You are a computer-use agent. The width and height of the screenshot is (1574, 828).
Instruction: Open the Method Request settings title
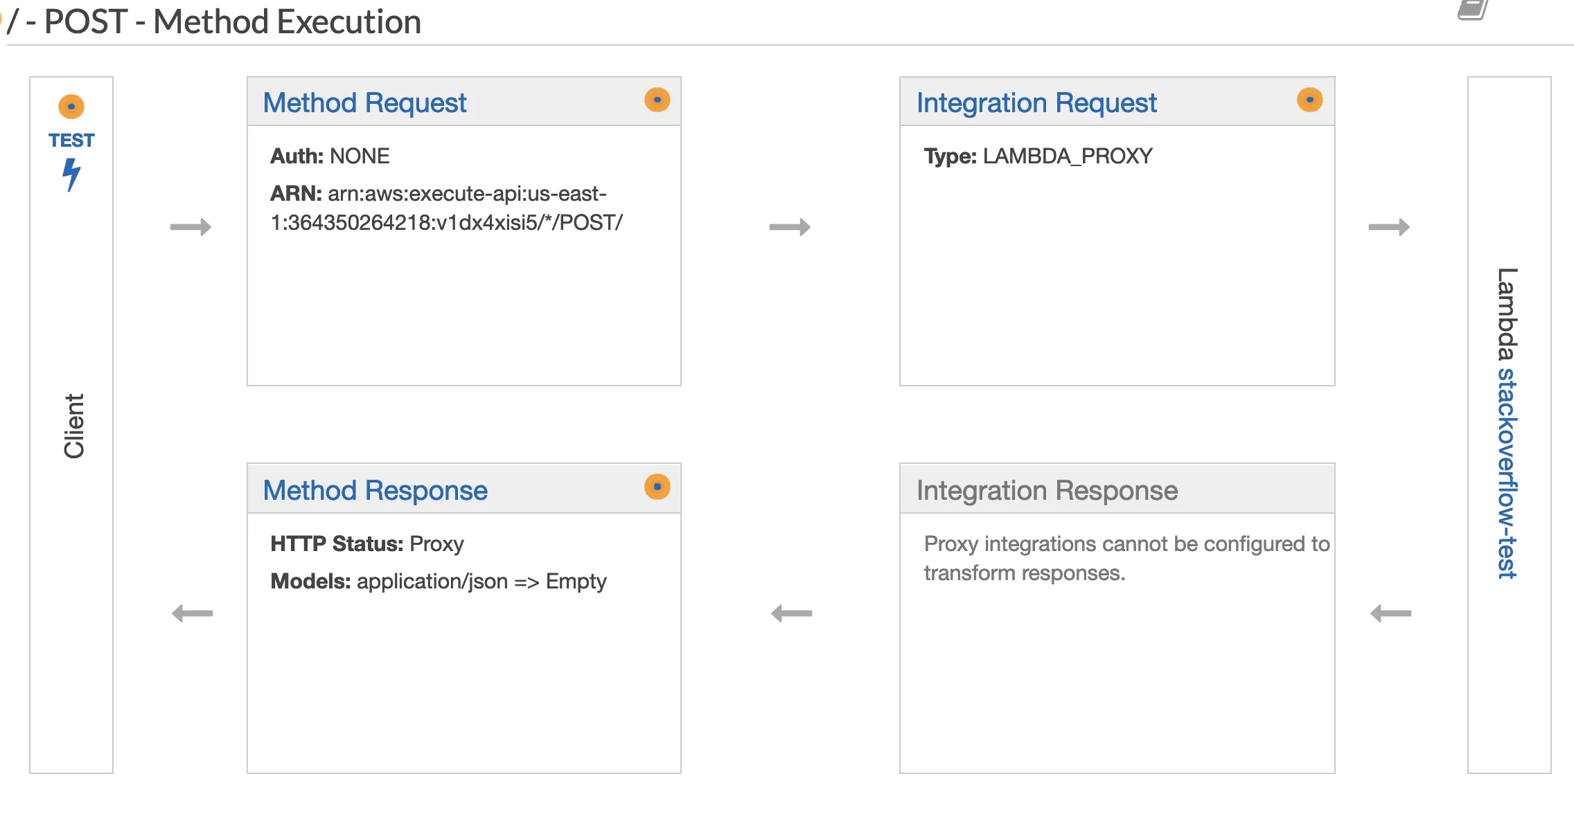364,103
